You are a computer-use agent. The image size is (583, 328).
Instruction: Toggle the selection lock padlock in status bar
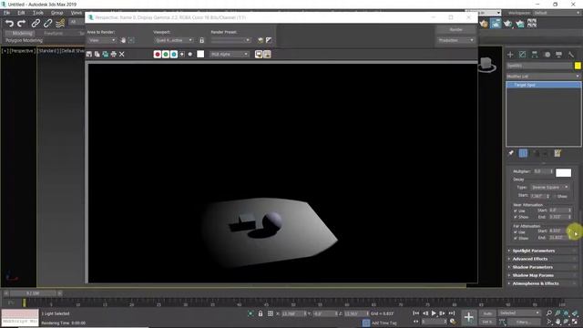[261, 313]
